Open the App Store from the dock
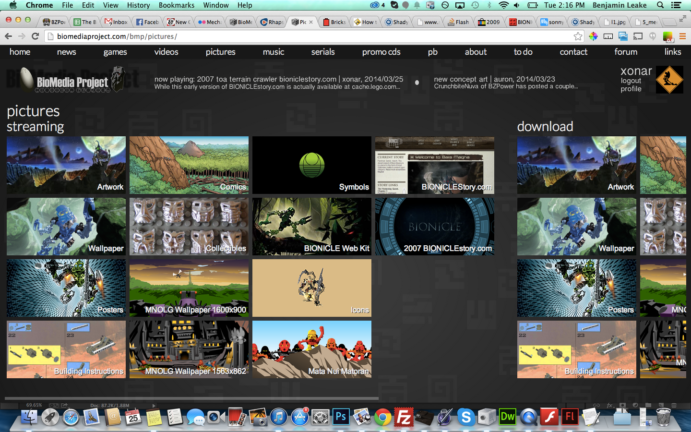The image size is (691, 432). (299, 417)
